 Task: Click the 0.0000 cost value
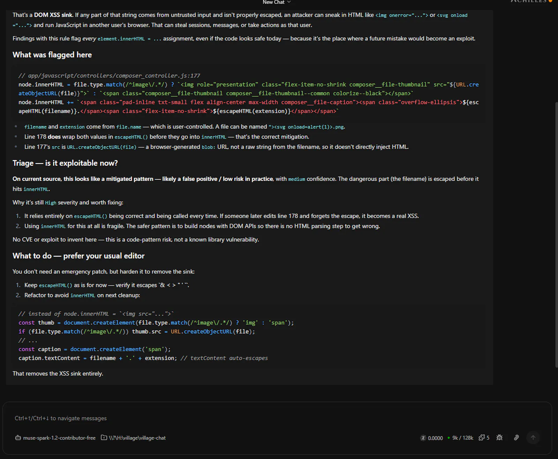(x=435, y=438)
